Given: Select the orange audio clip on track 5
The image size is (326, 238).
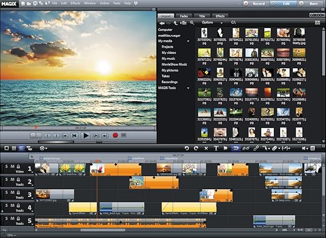Looking at the screenshot, I should [x=120, y=223].
